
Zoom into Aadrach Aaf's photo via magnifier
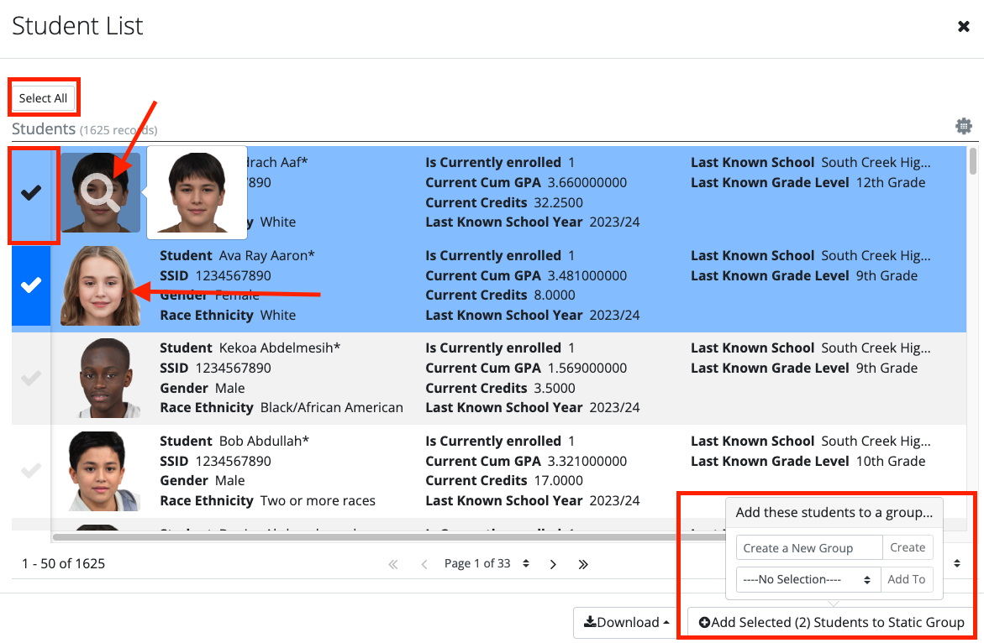point(99,192)
